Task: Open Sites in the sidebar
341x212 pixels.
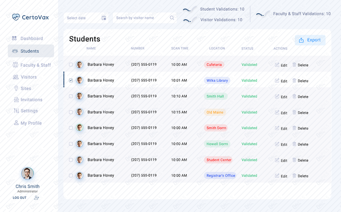Action: 23,88
